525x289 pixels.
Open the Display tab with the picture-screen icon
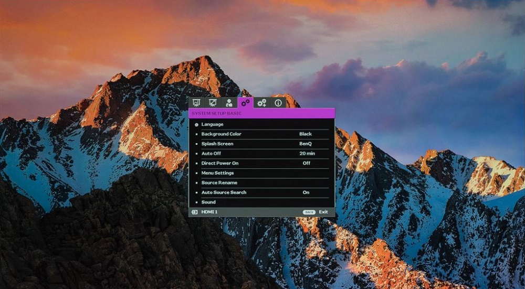[196, 103]
